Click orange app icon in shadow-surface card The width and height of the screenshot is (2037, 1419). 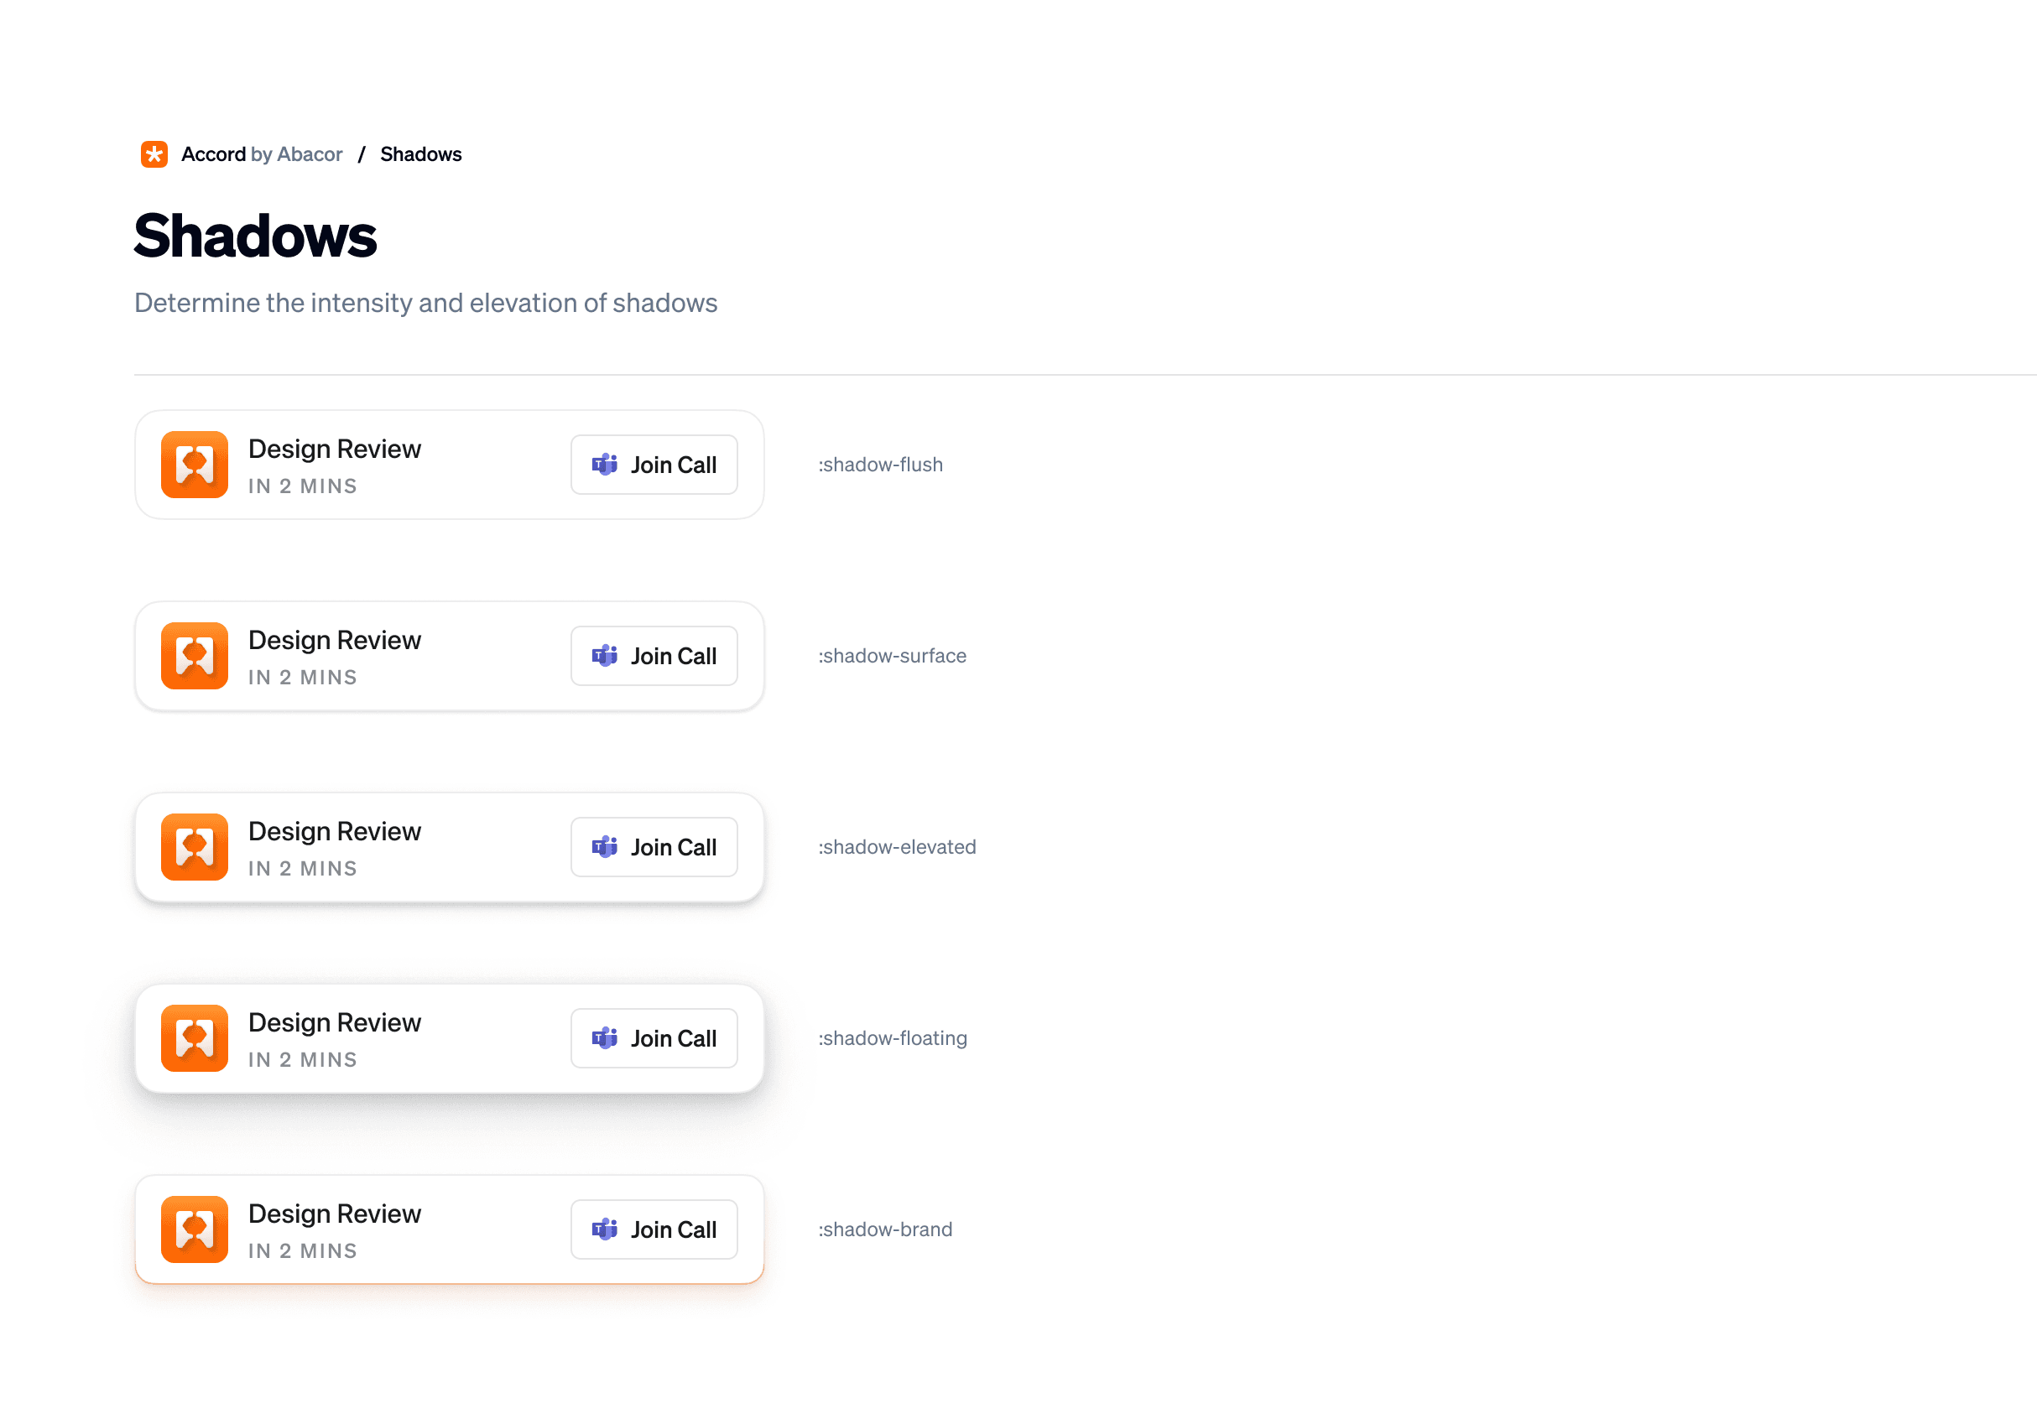(x=195, y=655)
